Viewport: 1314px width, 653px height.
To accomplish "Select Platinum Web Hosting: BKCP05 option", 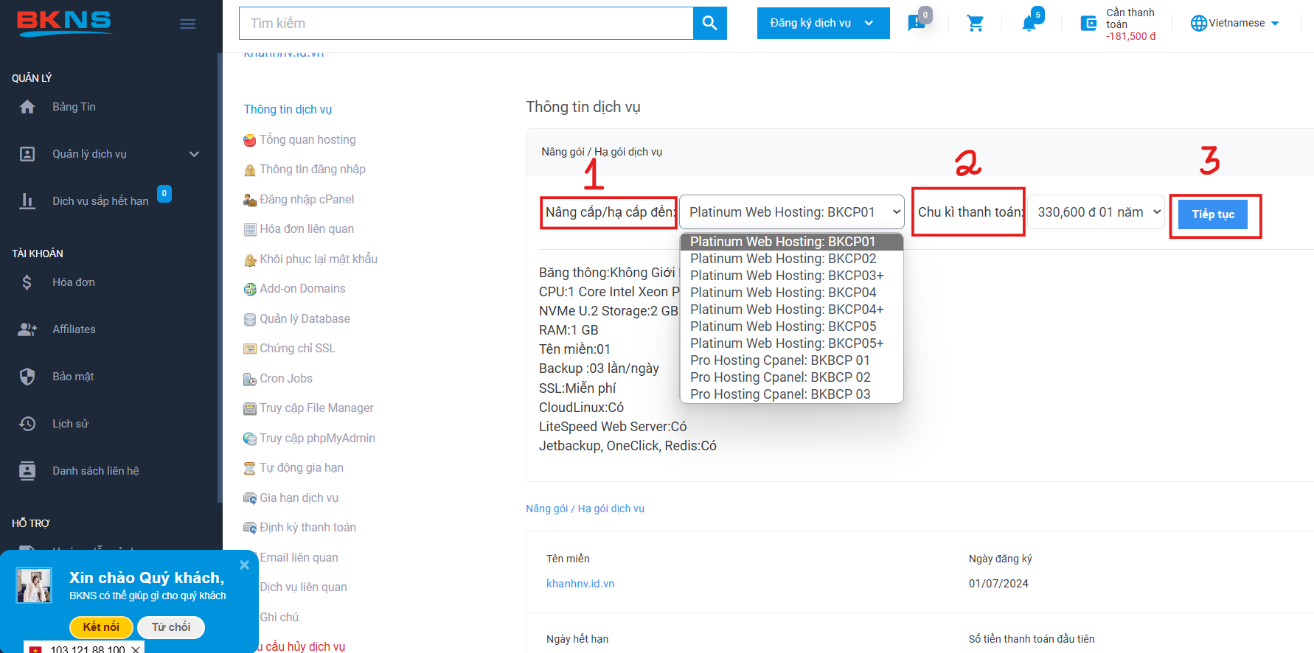I will (791, 326).
